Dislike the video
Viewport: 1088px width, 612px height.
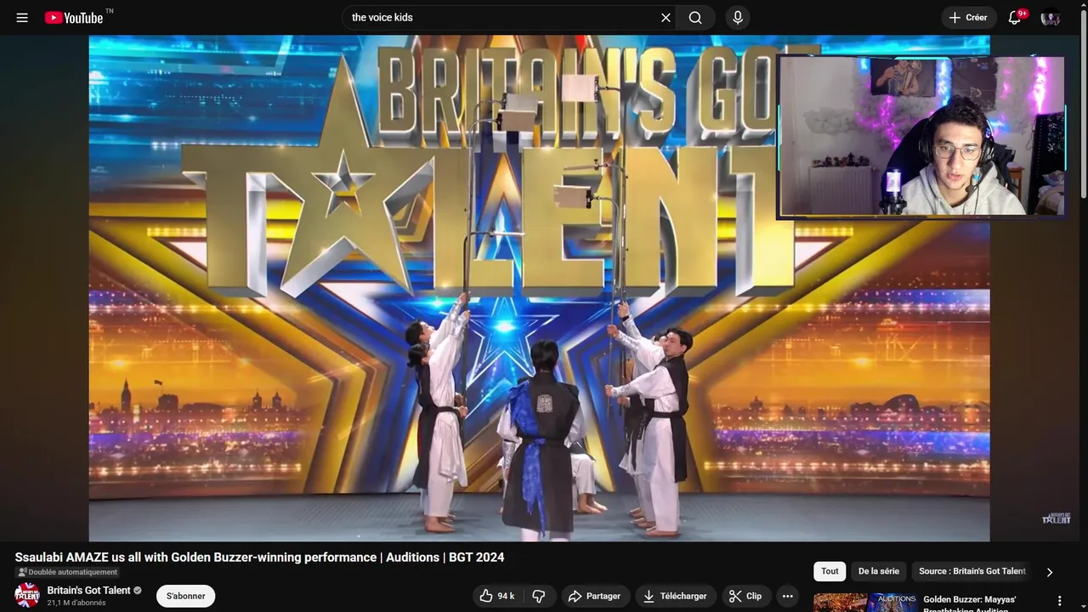tap(539, 596)
